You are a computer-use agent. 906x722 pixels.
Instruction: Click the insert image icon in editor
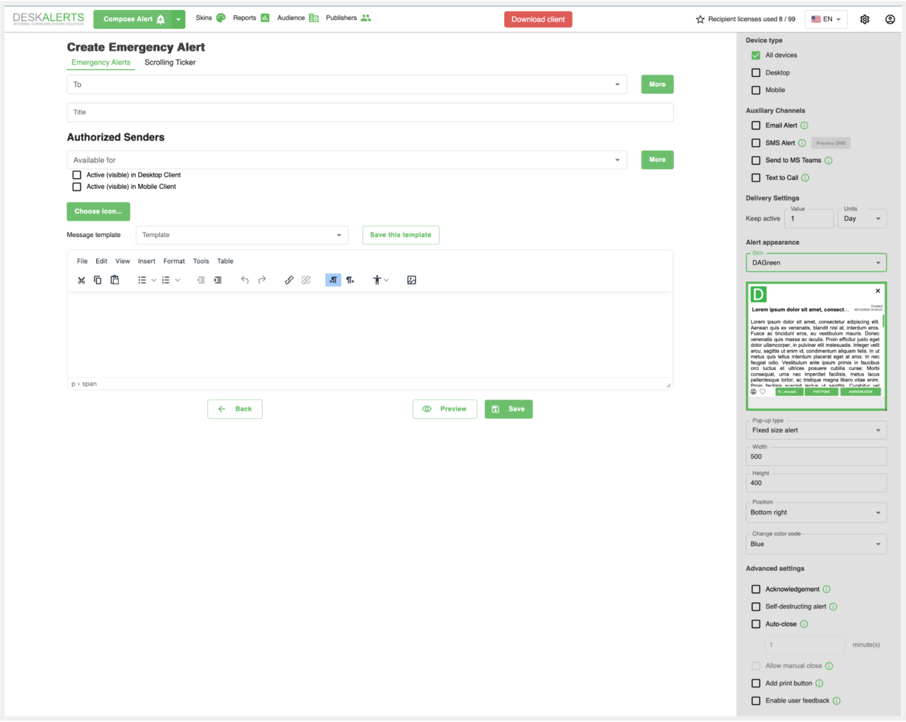(411, 280)
